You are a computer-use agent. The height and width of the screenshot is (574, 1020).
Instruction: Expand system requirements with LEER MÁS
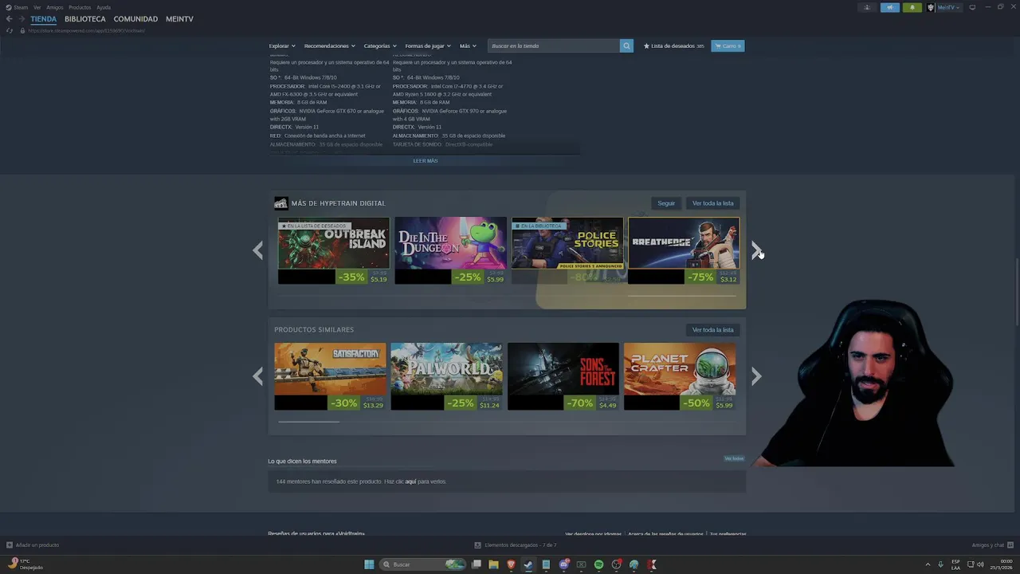click(x=426, y=161)
